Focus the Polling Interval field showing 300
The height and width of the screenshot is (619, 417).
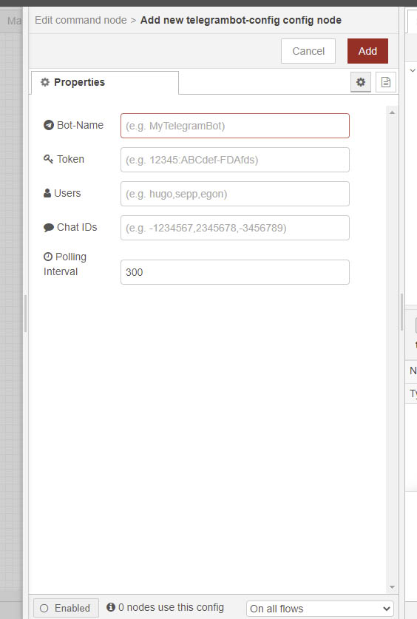tap(235, 272)
